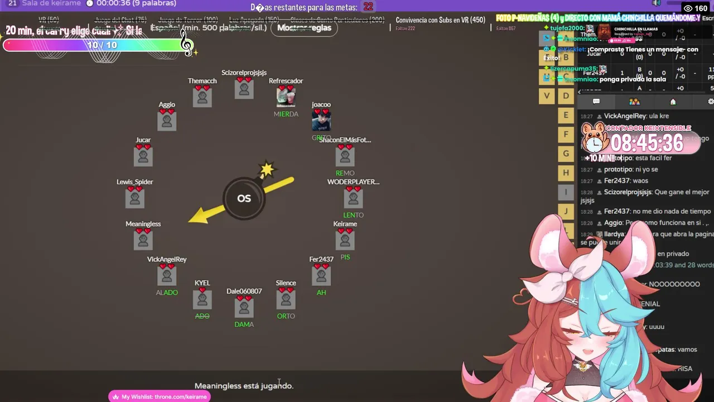The image size is (714, 402).
Task: Select Lewis_Spider's player avatar
Action: click(x=134, y=198)
